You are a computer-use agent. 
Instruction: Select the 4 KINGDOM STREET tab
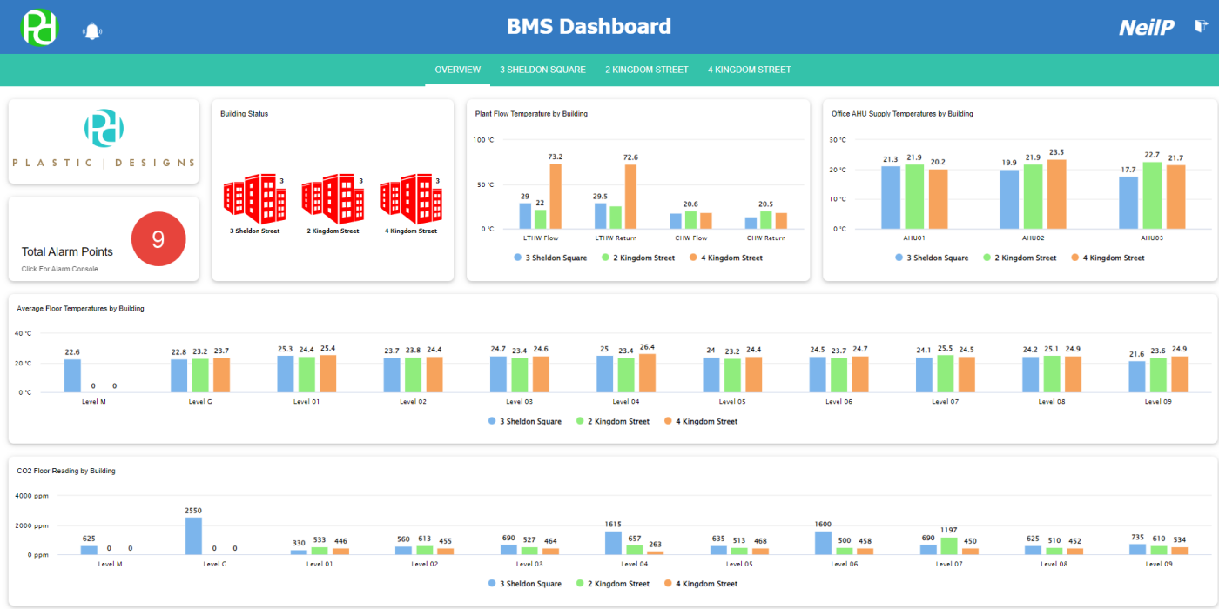click(750, 70)
